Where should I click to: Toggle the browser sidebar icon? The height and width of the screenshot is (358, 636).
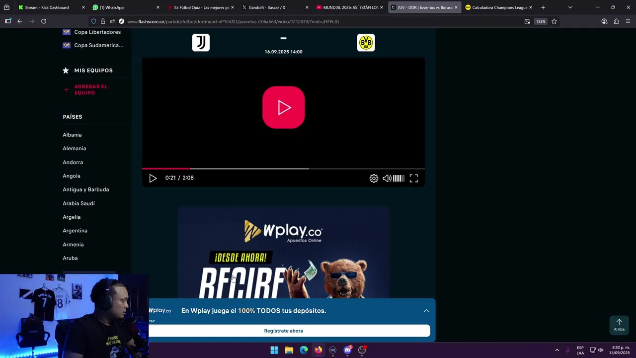[x=8, y=21]
